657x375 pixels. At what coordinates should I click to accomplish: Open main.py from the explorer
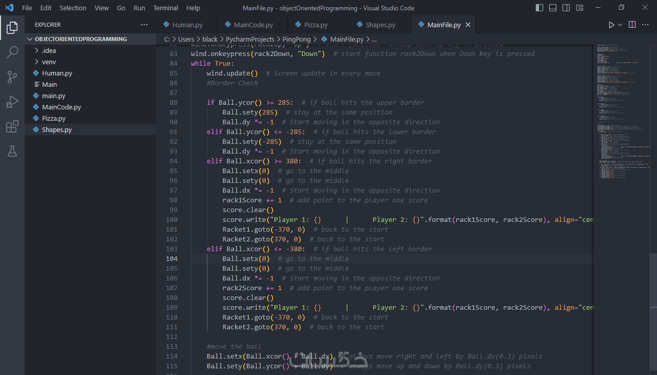pyautogui.click(x=90, y=95)
